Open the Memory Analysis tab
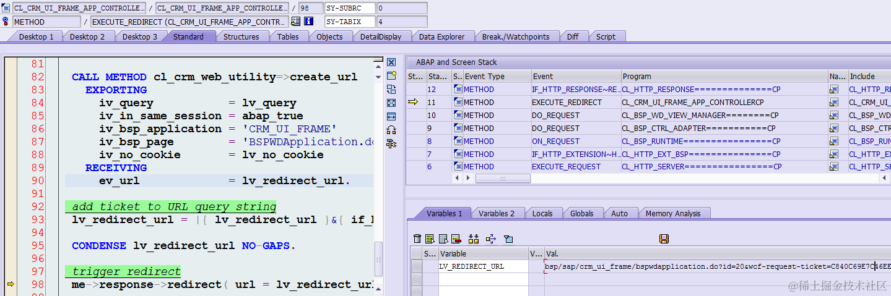The width and height of the screenshot is (891, 296). point(673,213)
